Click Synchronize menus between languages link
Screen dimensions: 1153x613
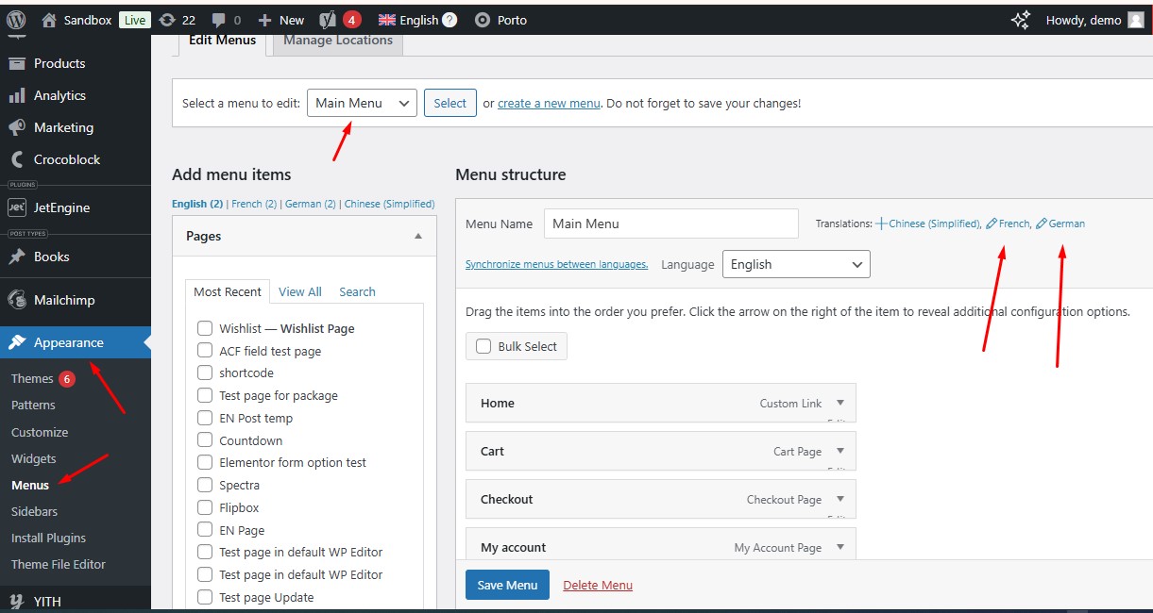click(x=557, y=264)
